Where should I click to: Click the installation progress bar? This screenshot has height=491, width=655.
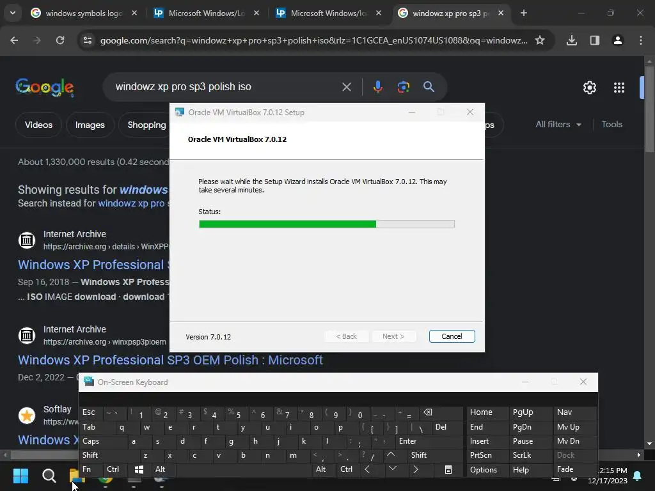pyautogui.click(x=327, y=224)
